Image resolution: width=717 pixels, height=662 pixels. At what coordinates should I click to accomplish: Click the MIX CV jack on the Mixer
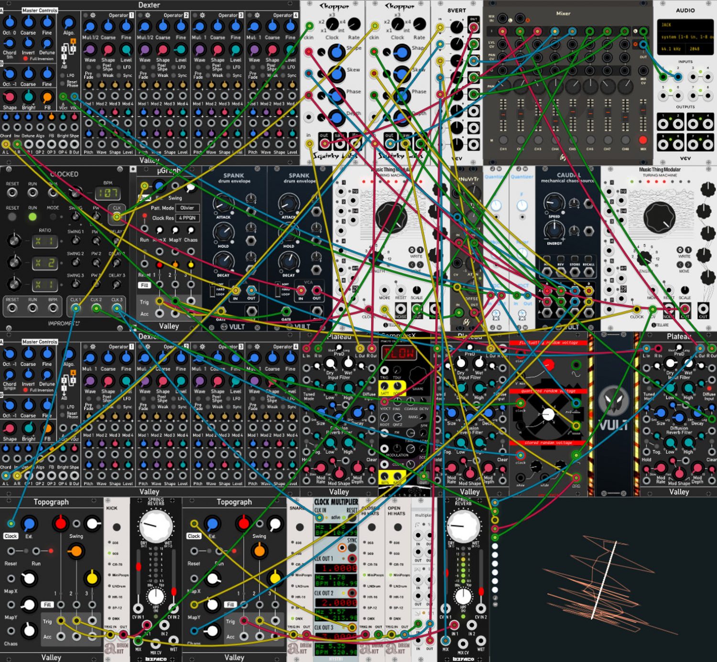pyautogui.click(x=643, y=71)
